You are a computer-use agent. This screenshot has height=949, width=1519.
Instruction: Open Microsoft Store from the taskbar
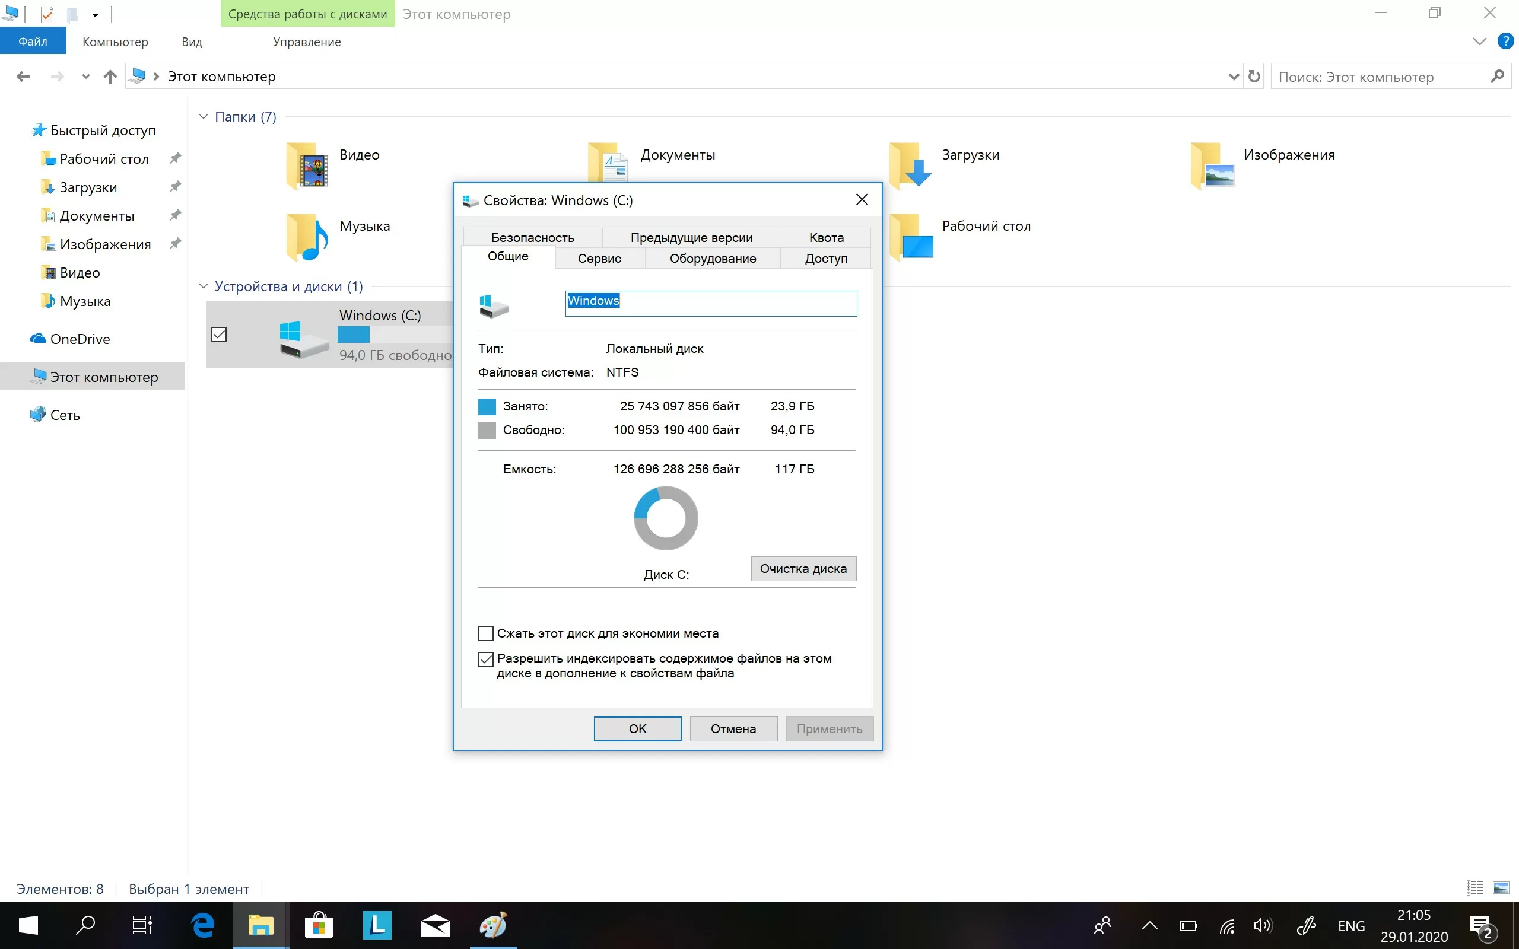[319, 925]
